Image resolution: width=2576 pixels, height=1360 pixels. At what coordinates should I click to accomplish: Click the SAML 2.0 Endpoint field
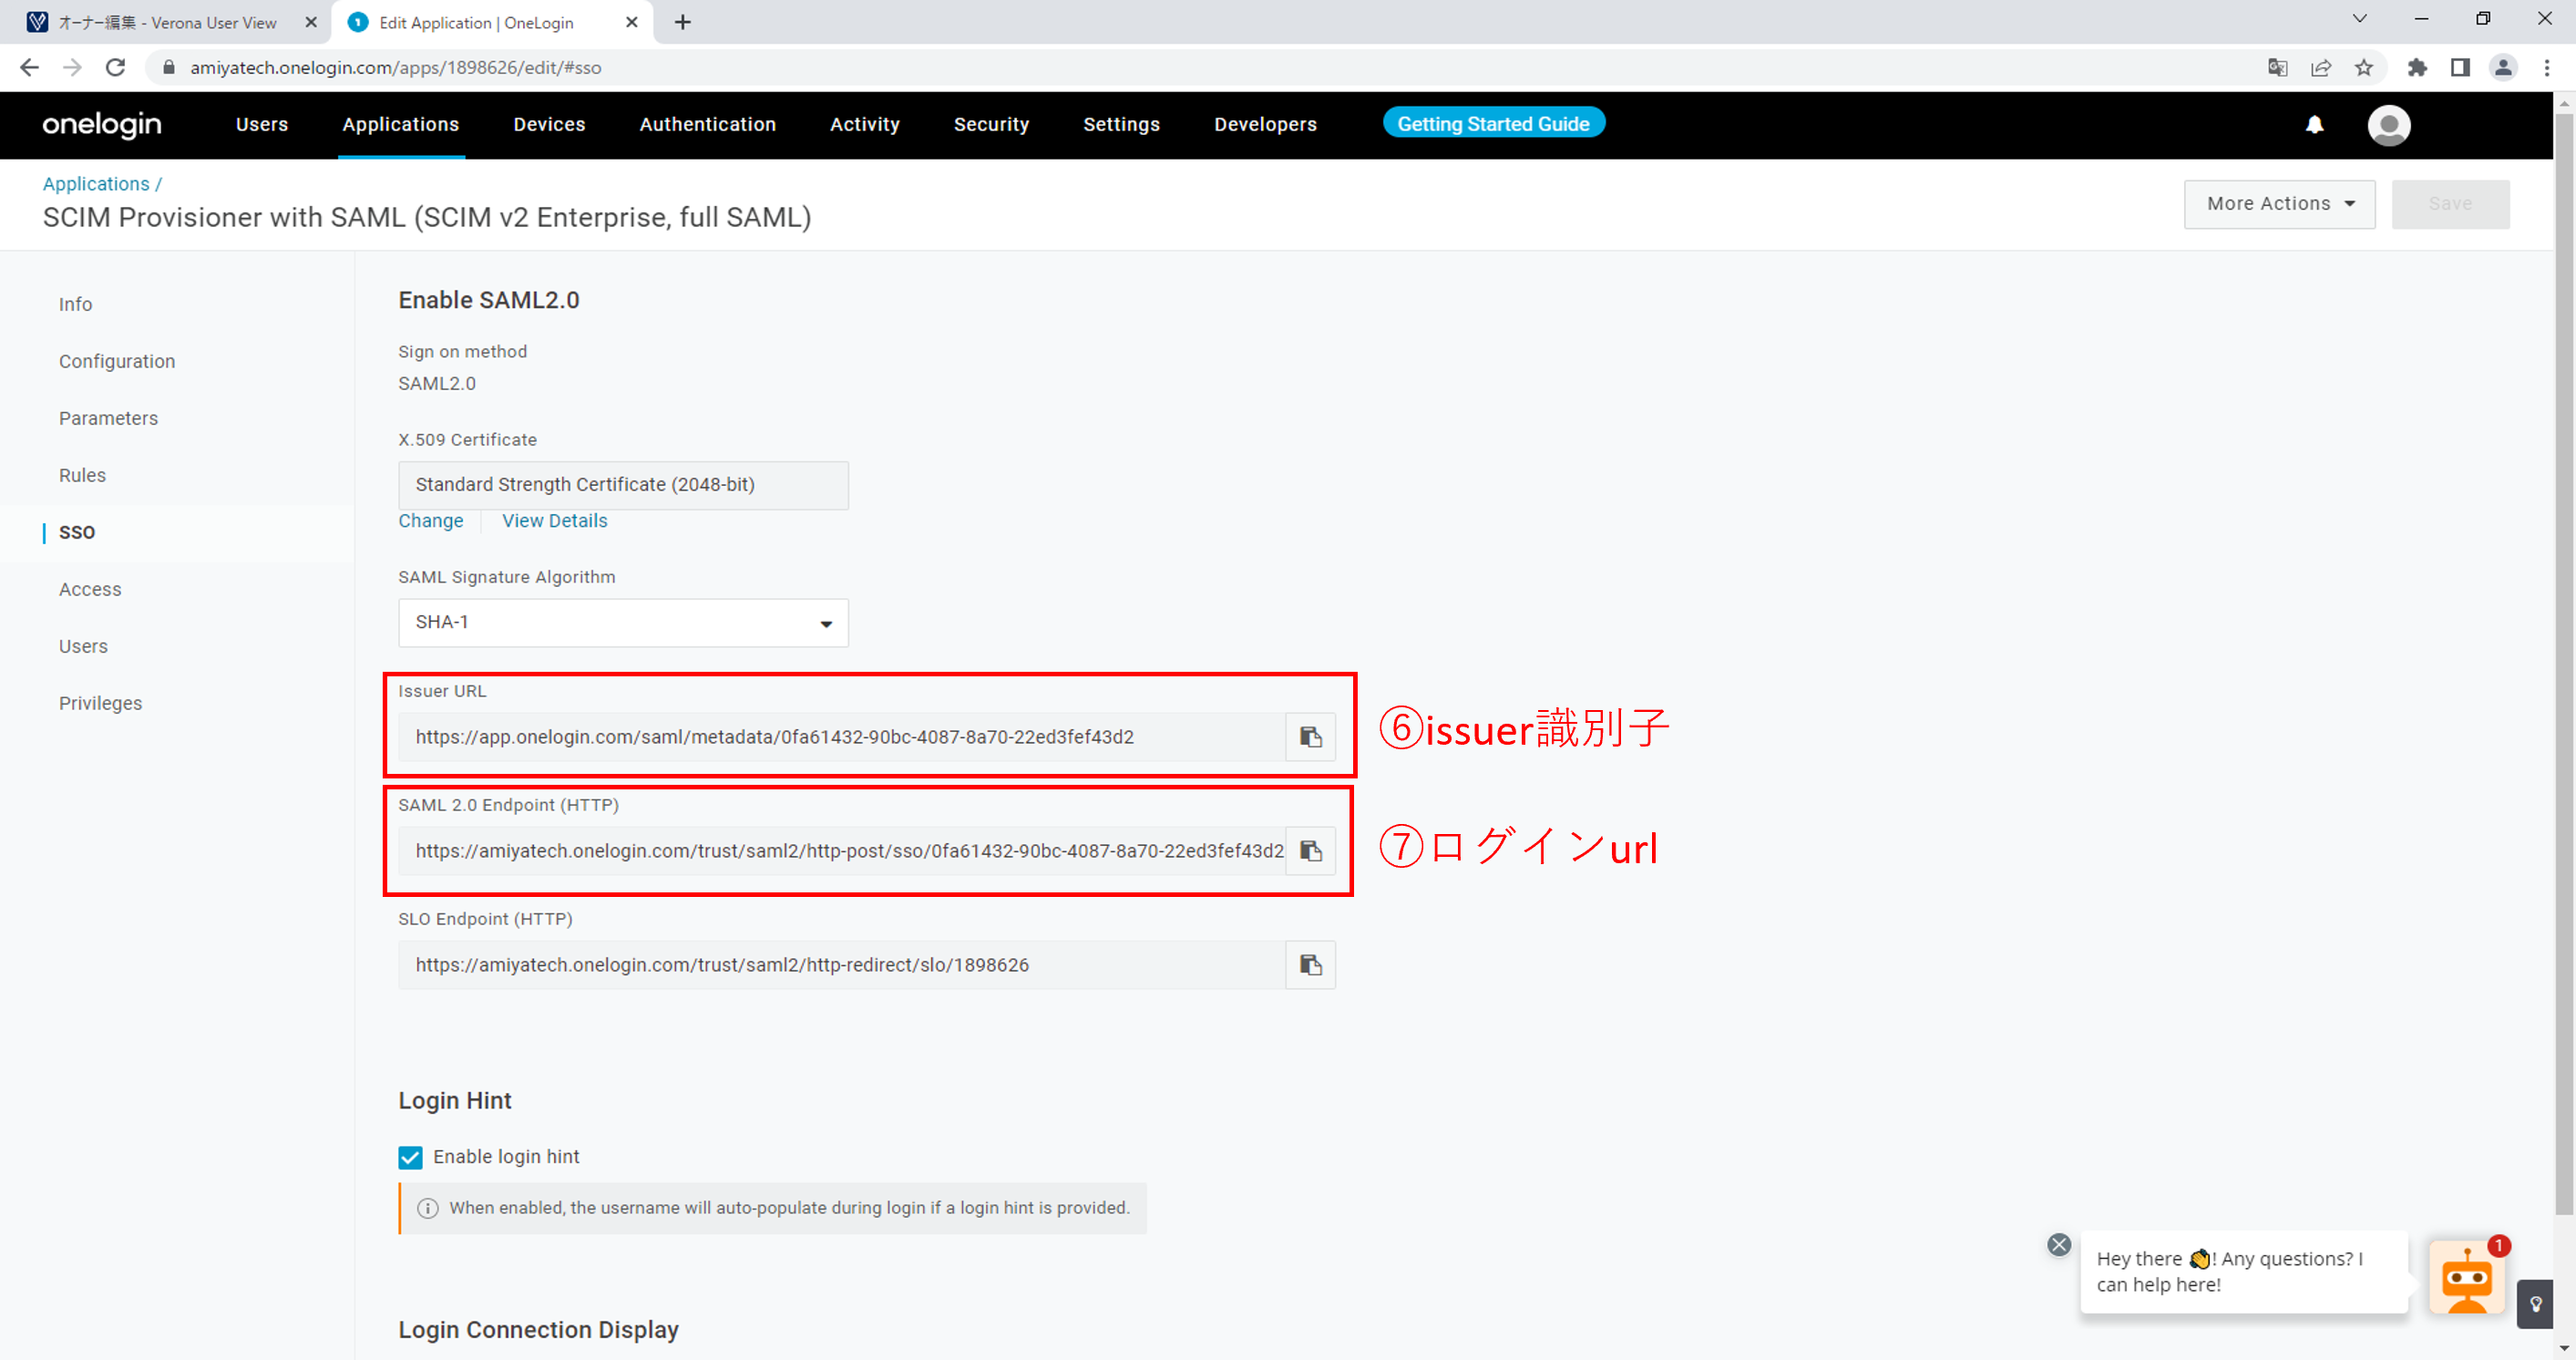coord(841,851)
